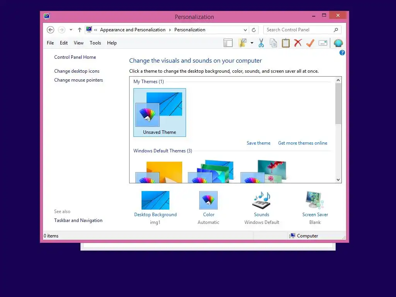Image resolution: width=396 pixels, height=297 pixels.
Task: Open the Sounds settings icon
Action: (x=262, y=200)
